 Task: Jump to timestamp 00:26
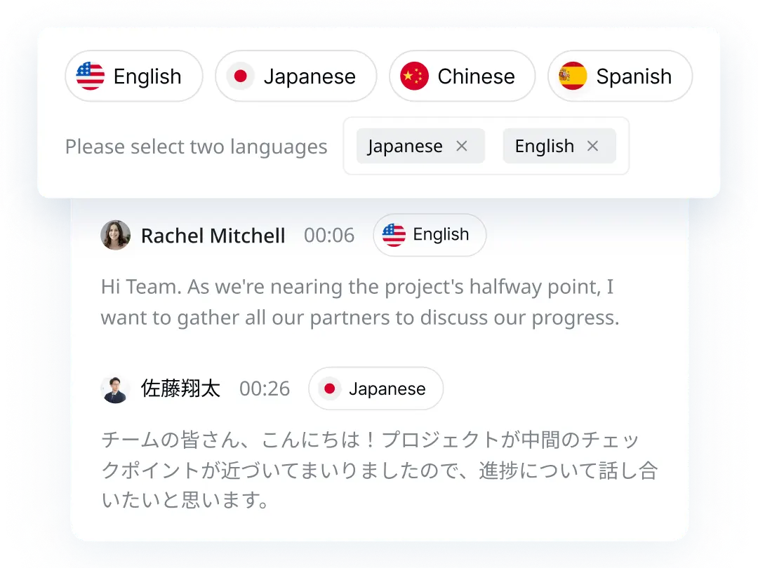pyautogui.click(x=265, y=388)
